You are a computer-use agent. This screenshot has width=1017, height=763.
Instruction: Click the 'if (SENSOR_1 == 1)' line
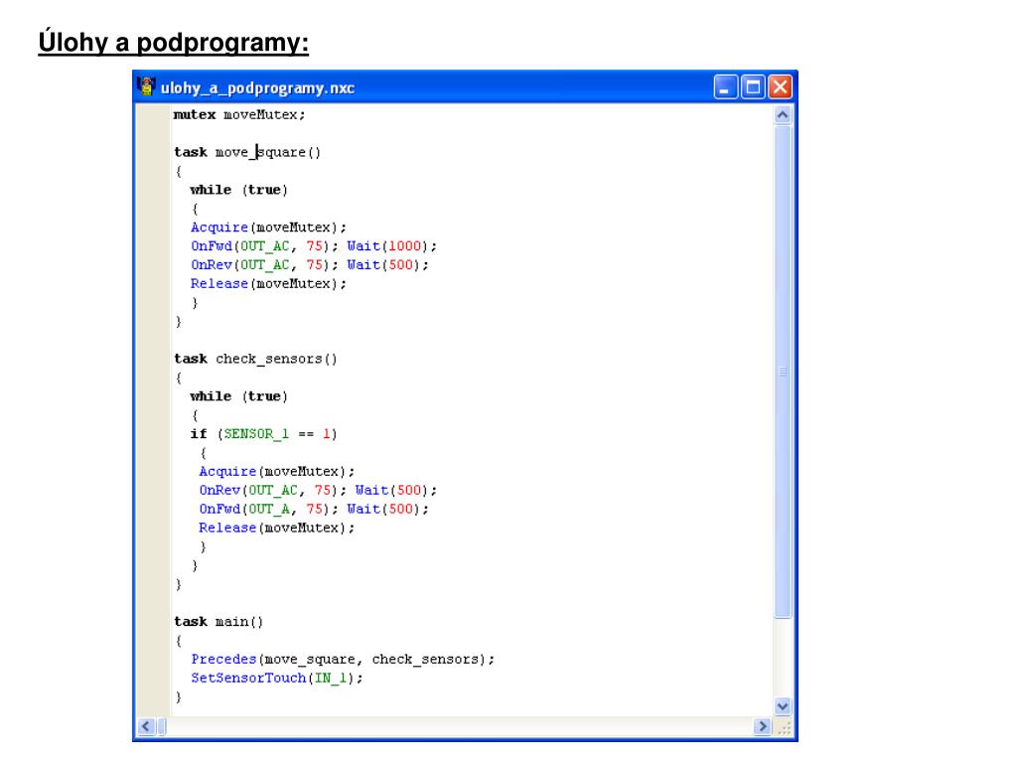(263, 434)
